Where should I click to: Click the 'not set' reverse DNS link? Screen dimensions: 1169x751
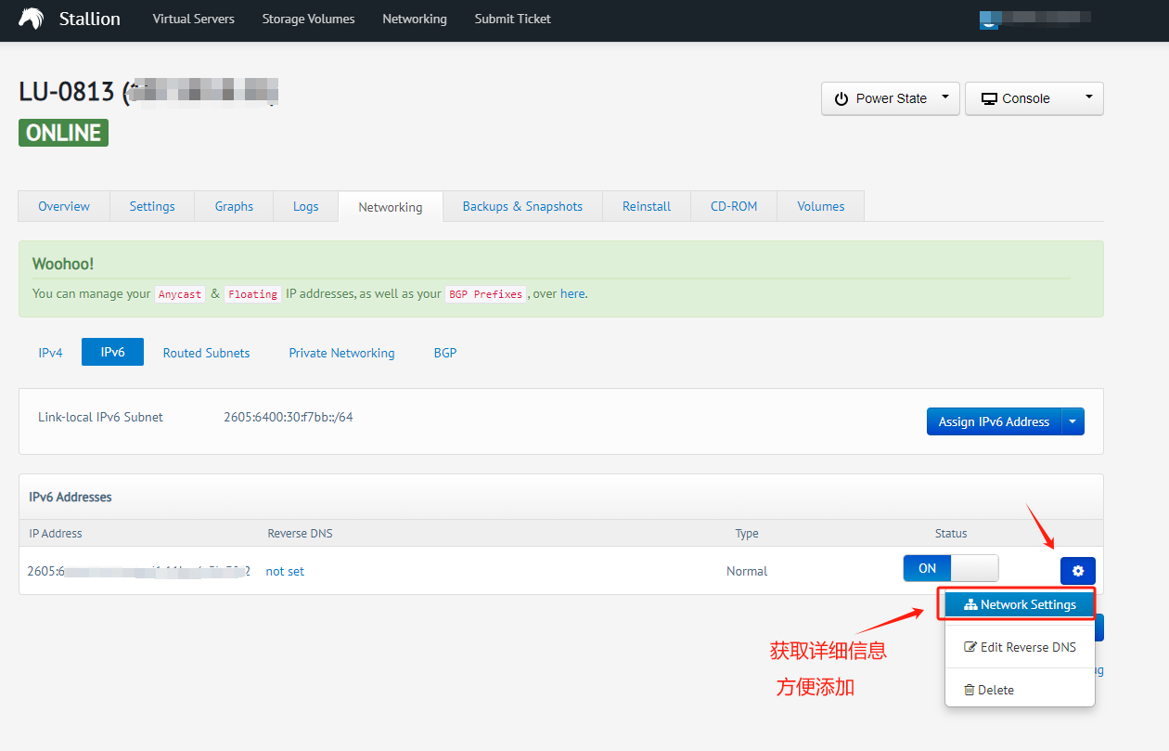pos(285,571)
